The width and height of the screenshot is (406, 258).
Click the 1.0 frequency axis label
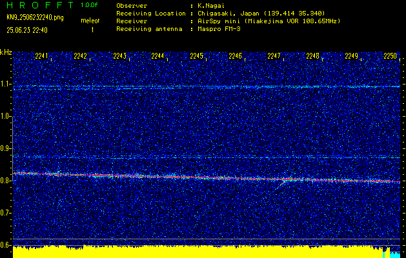5,116
